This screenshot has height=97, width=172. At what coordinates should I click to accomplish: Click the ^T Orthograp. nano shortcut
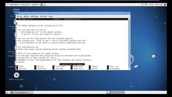pyautogui.click(x=113, y=68)
